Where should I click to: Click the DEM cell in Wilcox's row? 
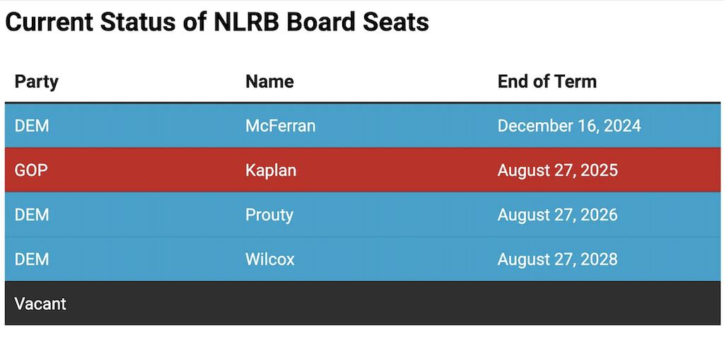click(32, 259)
